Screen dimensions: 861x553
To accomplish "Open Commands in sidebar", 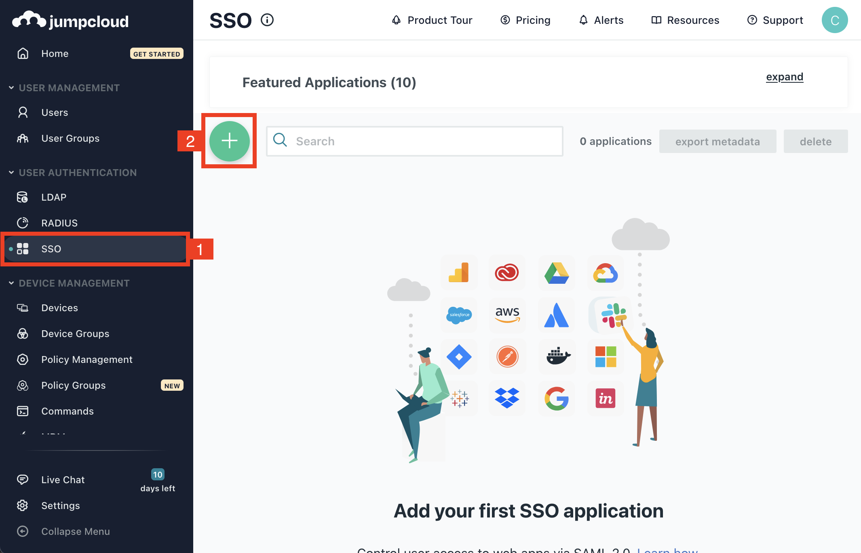I will point(67,411).
